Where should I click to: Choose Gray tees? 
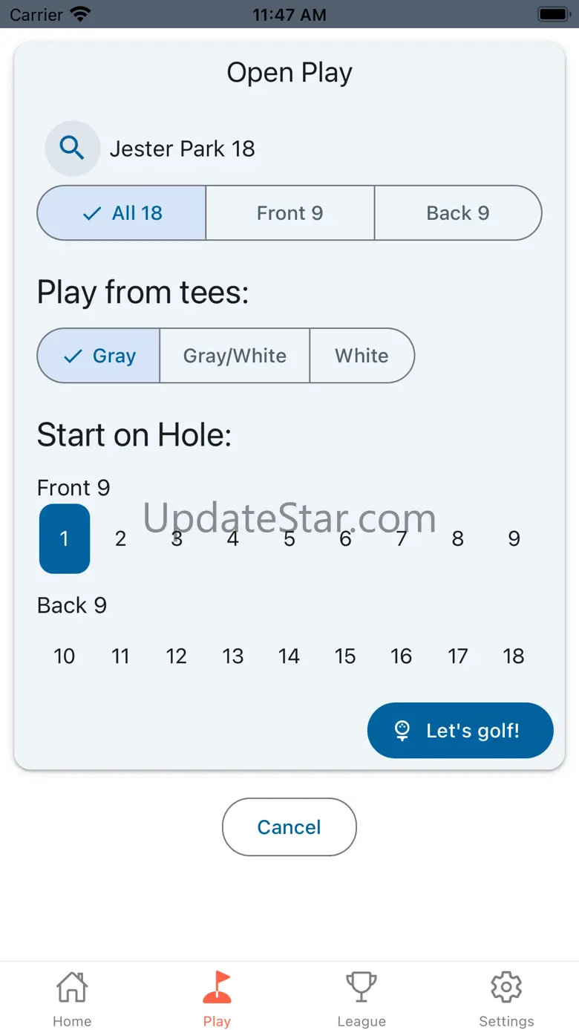click(99, 356)
